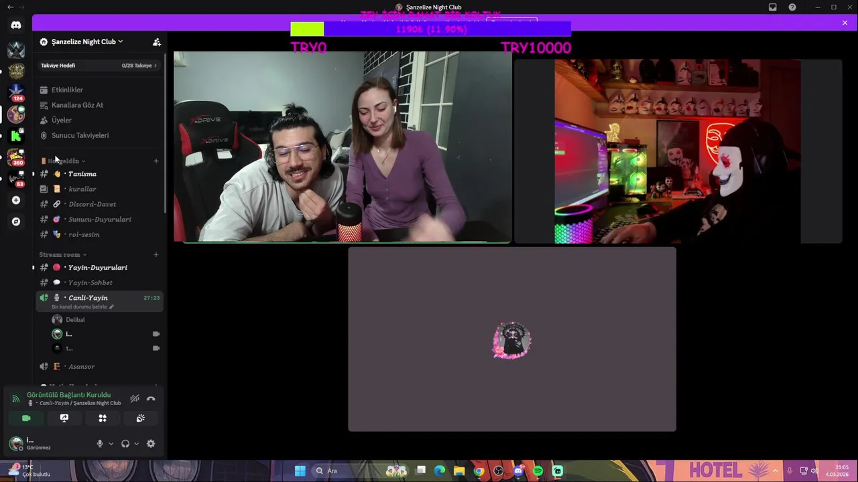858x482 pixels.
Task: Open the microphone input options arrow
Action: [x=111, y=443]
